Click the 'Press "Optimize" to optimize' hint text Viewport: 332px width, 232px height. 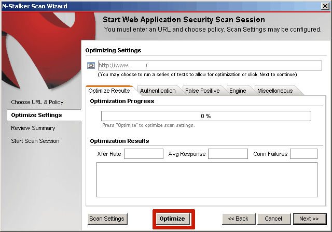tap(148, 125)
